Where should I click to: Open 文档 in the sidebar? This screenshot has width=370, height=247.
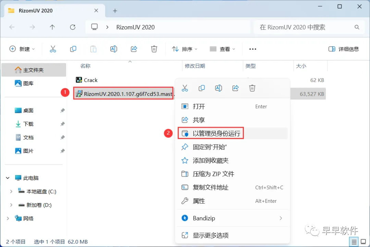pos(34,137)
